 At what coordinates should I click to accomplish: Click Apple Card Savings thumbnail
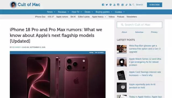[122, 75]
